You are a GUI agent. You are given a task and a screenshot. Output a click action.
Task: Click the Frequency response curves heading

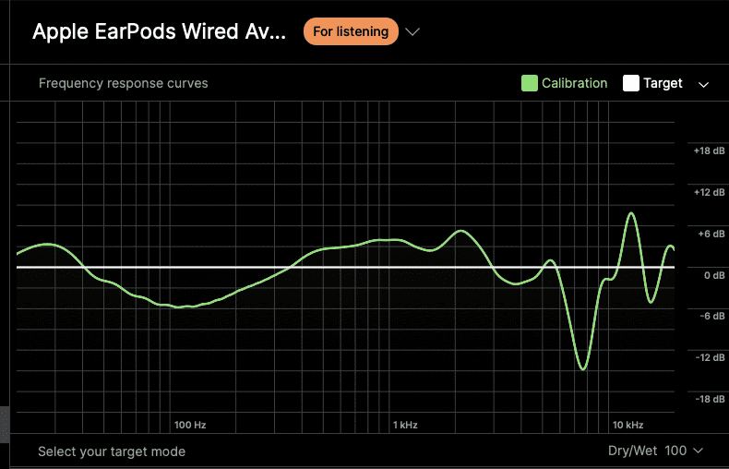pyautogui.click(x=124, y=83)
